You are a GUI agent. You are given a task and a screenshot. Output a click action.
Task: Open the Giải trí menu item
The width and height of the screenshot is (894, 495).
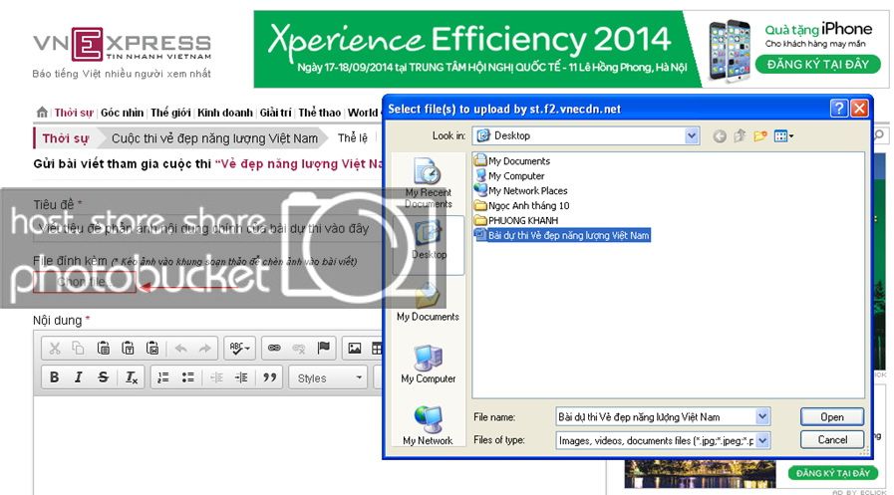click(x=275, y=113)
